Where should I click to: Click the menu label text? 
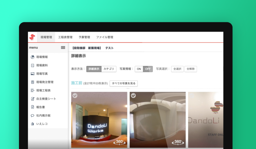pyautogui.click(x=33, y=48)
